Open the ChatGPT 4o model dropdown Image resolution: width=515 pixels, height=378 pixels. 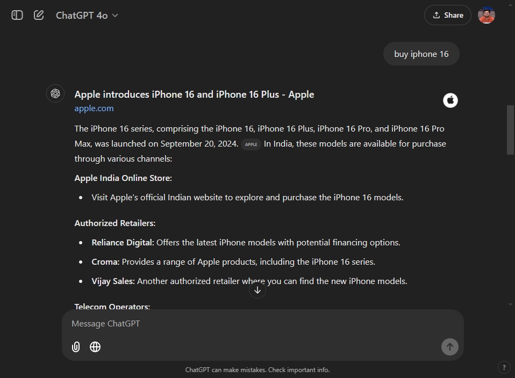tap(87, 16)
